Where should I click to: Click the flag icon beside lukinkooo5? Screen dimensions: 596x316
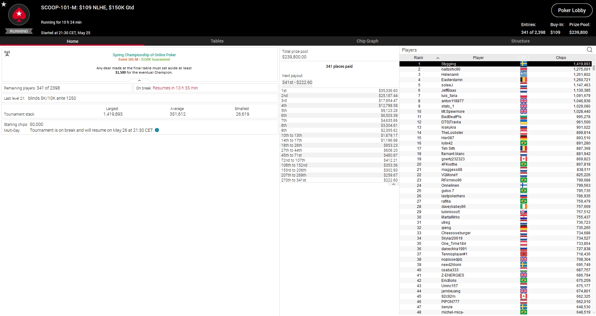[x=524, y=212]
